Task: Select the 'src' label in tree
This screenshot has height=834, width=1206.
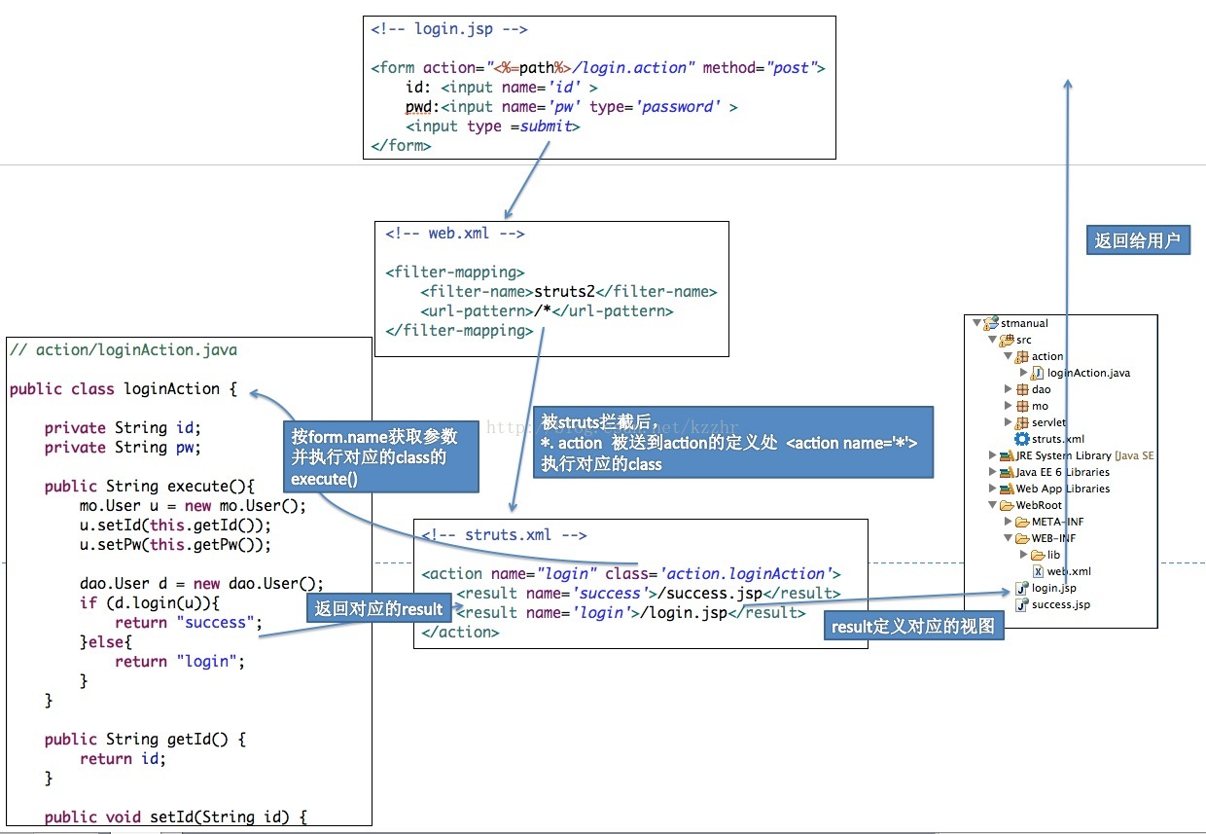Action: click(1024, 340)
